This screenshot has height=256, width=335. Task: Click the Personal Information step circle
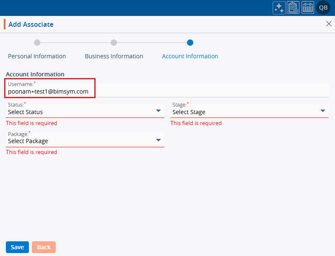(37, 42)
